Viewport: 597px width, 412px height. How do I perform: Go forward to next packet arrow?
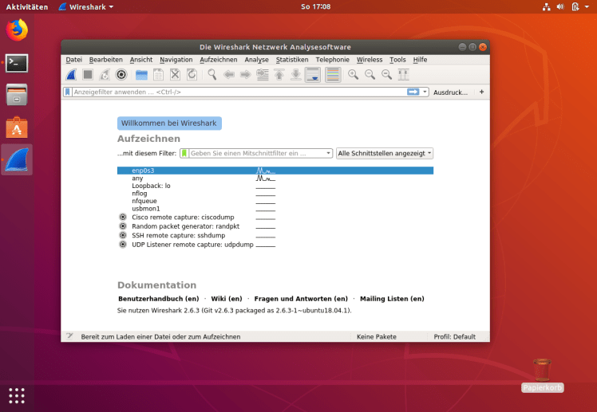point(246,74)
